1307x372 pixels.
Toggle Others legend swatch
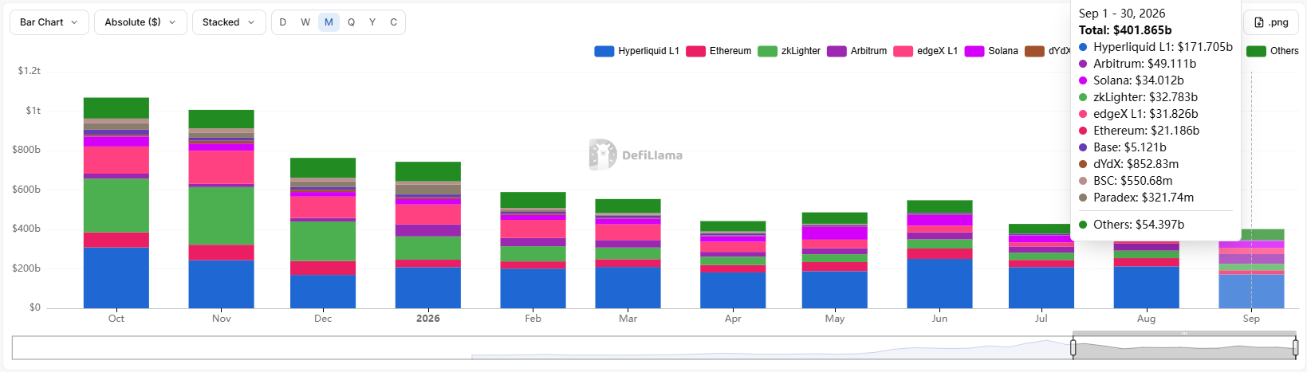tap(1256, 51)
